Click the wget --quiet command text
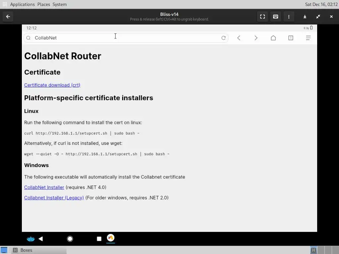The image size is (339, 254). pos(97,154)
